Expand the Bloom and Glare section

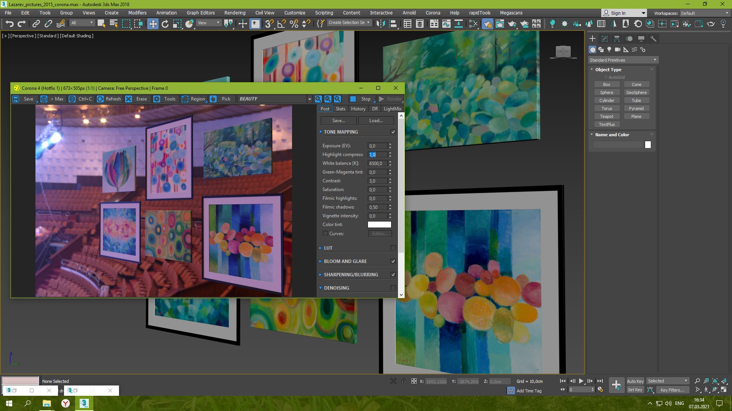tap(320, 261)
